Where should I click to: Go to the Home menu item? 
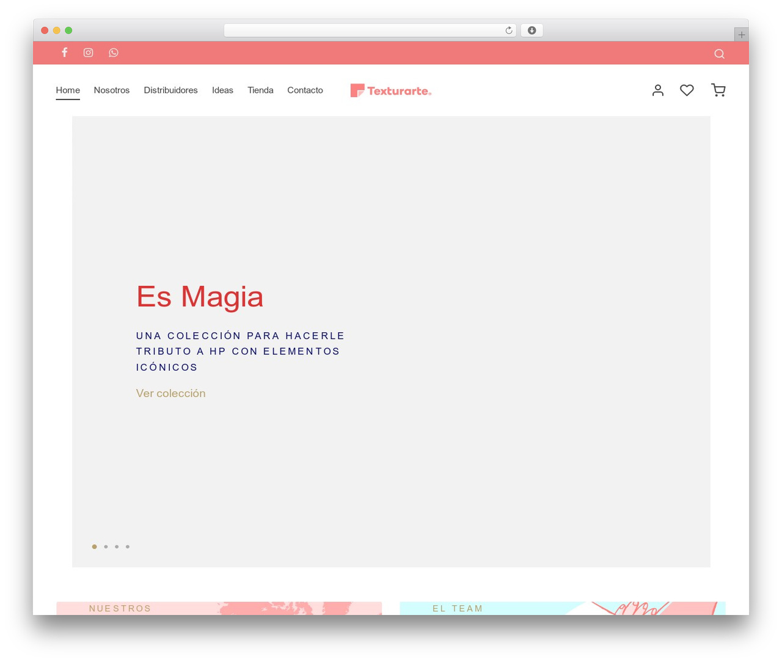coord(68,90)
